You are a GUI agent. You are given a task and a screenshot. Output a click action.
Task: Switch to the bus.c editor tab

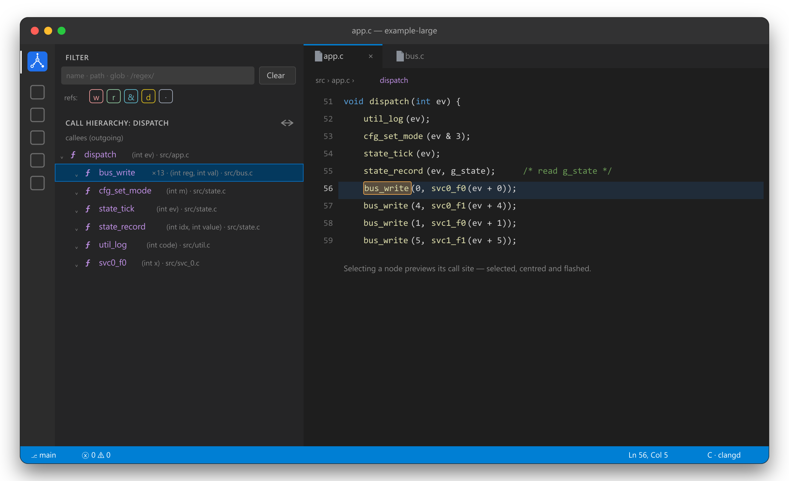[x=410, y=56]
